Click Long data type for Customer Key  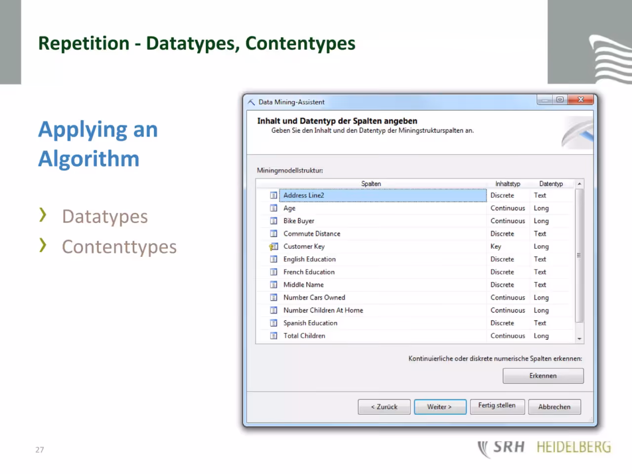click(x=541, y=246)
